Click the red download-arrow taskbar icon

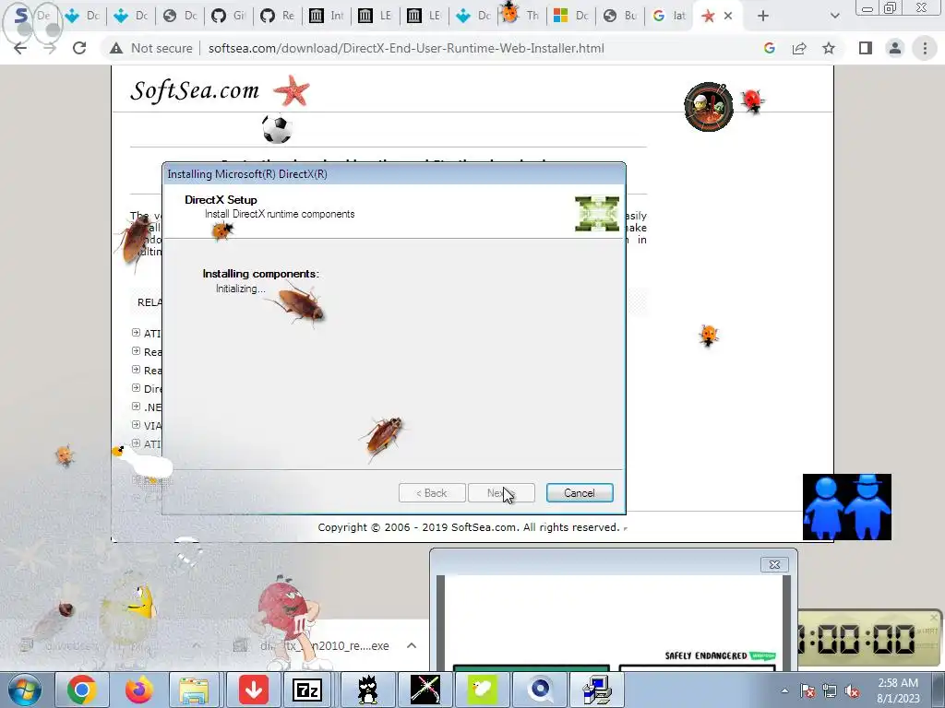coord(254,690)
